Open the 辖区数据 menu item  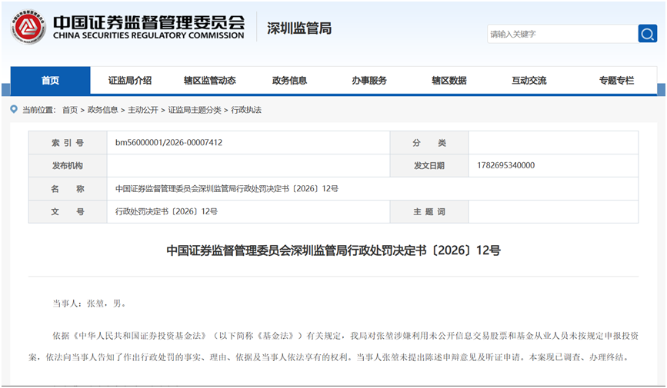[449, 81]
